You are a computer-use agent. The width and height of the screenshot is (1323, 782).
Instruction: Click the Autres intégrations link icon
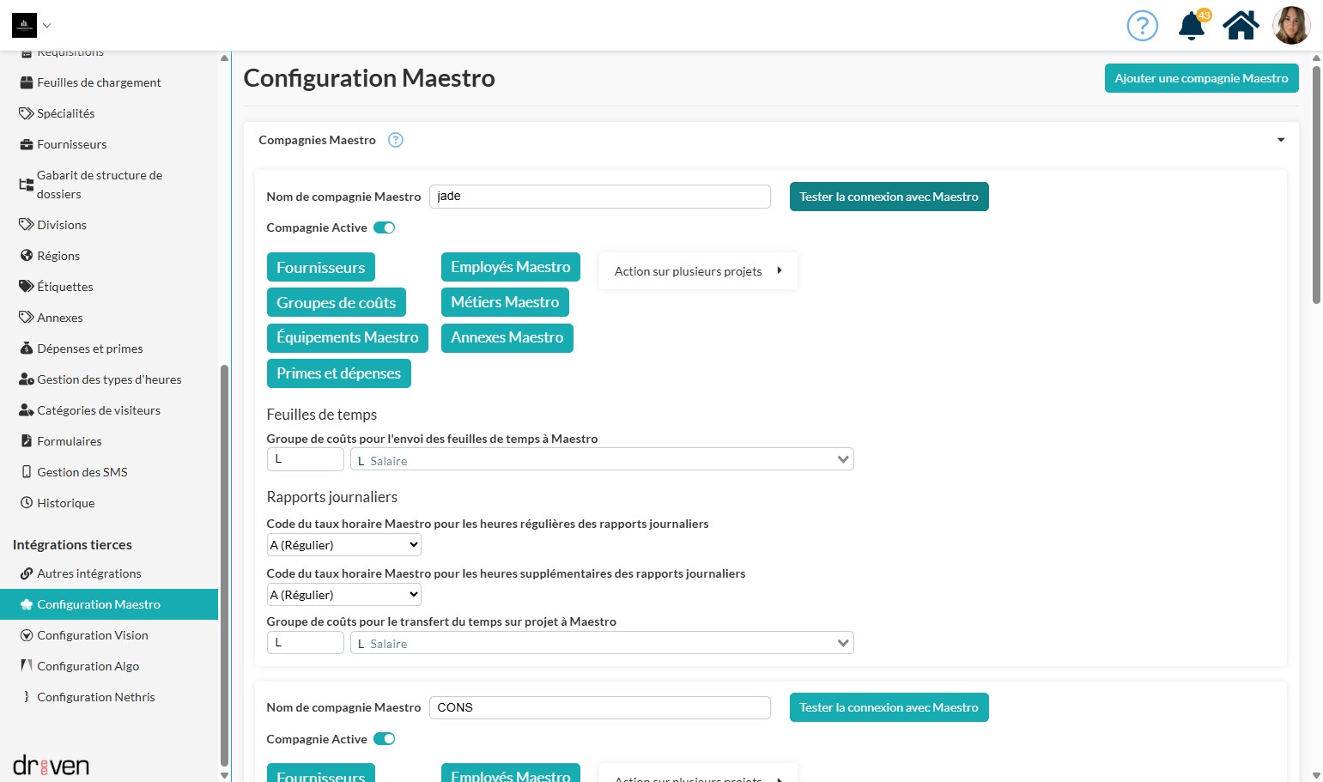[27, 573]
